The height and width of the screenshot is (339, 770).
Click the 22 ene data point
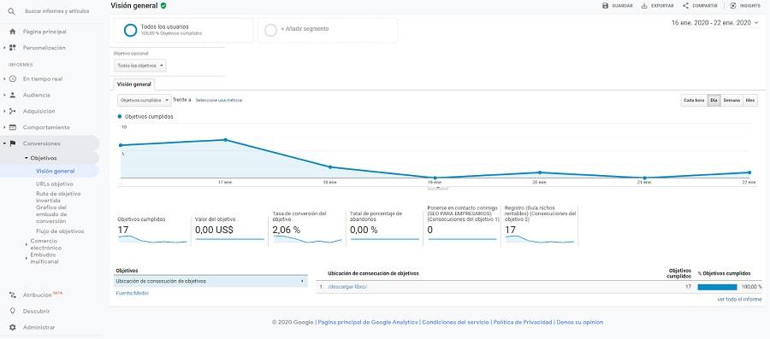click(x=749, y=172)
